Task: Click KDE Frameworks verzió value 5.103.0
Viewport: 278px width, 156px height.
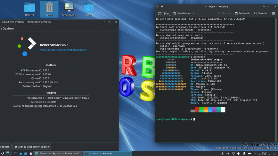Action: (47, 75)
